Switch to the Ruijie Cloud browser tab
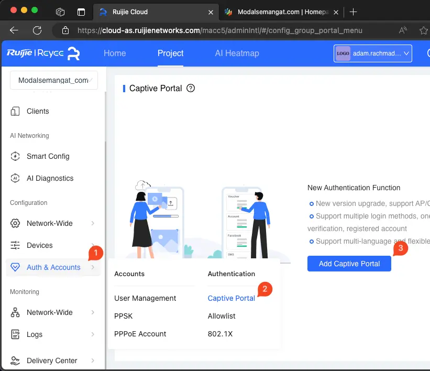Screen dimensions: 430x371 tap(156, 12)
